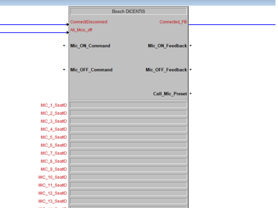Select the blue wire feeding Connect/Disconnect
278x208 pixels.
(33, 24)
